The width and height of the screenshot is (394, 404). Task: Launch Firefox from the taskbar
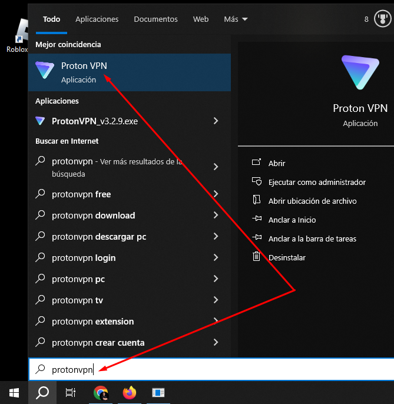[129, 392]
